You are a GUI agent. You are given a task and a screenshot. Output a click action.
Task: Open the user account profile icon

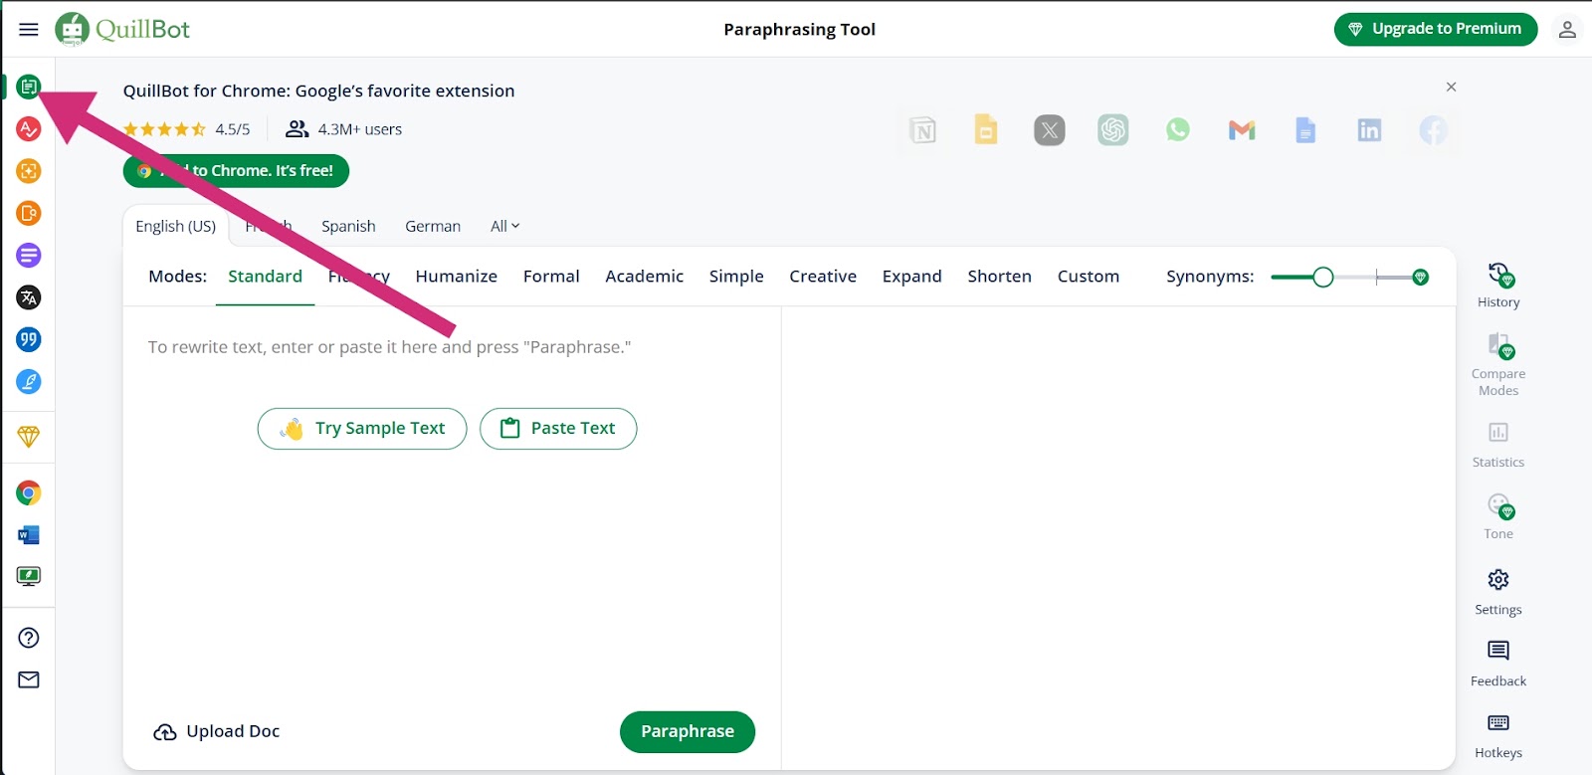[x=1567, y=30]
